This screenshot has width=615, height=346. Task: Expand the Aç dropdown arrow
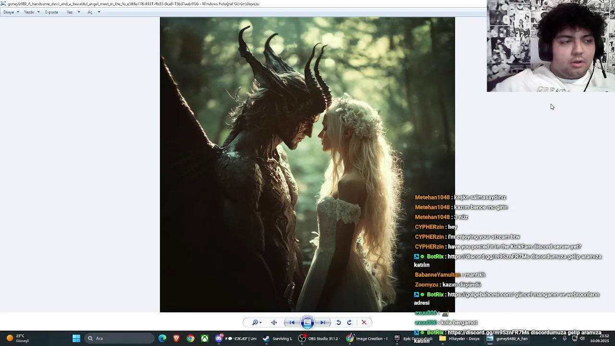coord(99,12)
